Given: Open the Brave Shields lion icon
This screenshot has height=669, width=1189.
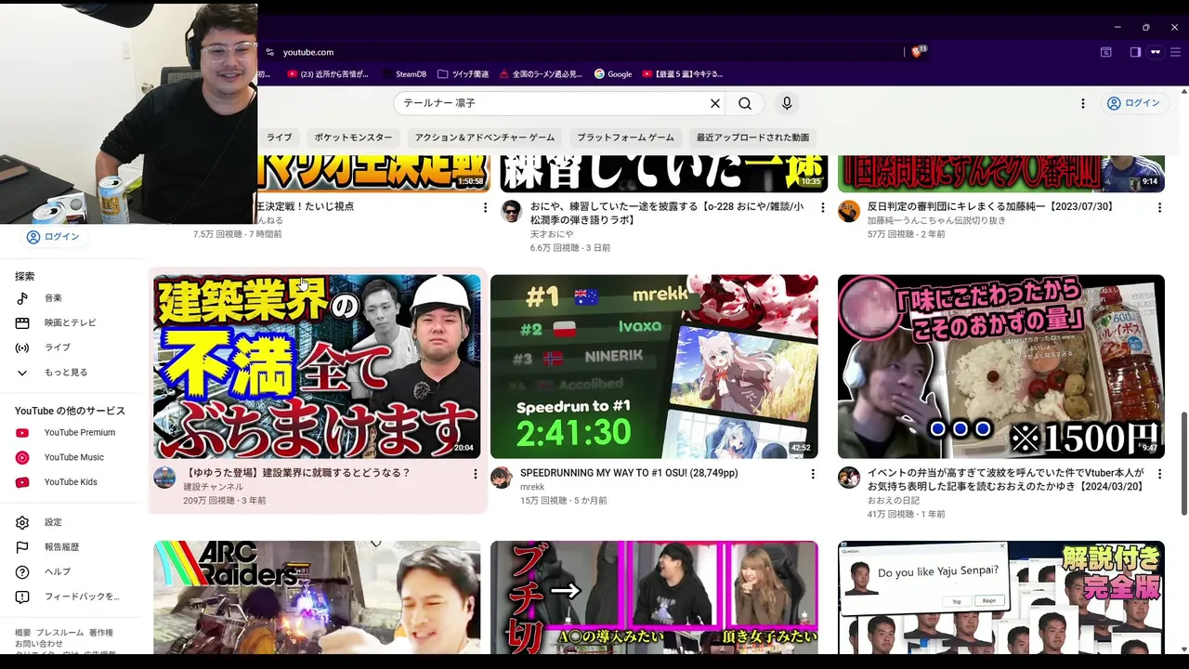Looking at the screenshot, I should (919, 52).
